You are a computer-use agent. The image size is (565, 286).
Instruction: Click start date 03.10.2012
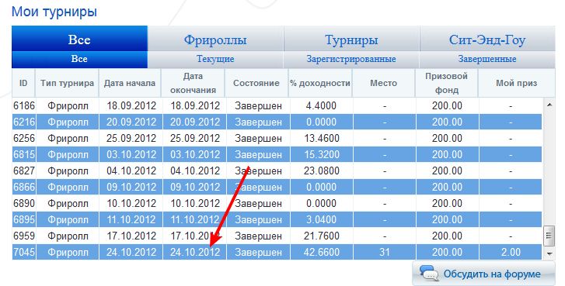pos(131,154)
